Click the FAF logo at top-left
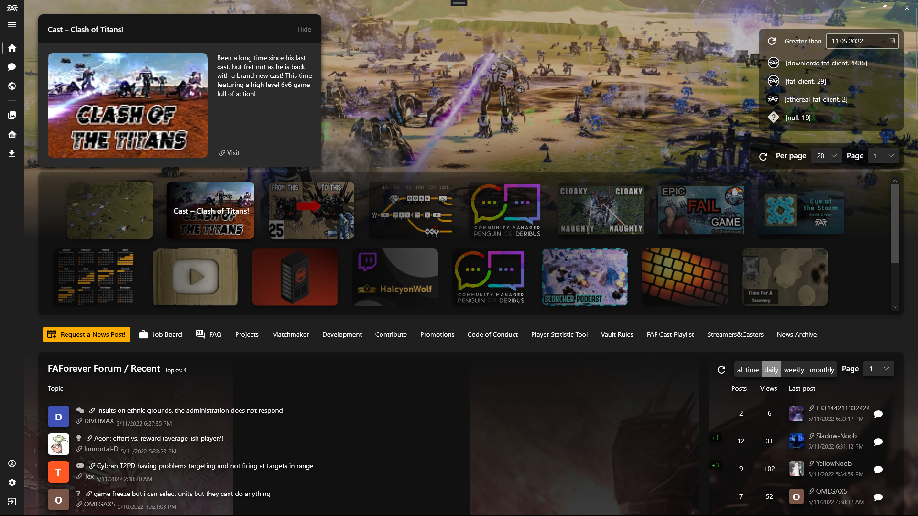918x516 pixels. [12, 8]
